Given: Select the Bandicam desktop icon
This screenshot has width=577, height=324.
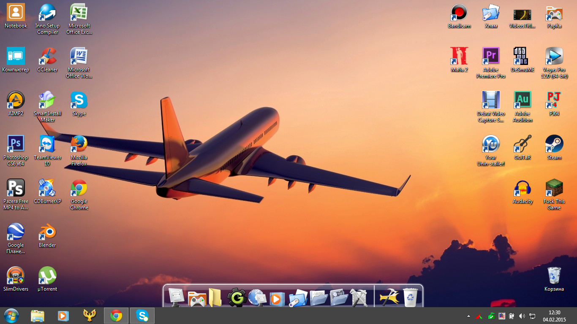Looking at the screenshot, I should click(x=459, y=16).
